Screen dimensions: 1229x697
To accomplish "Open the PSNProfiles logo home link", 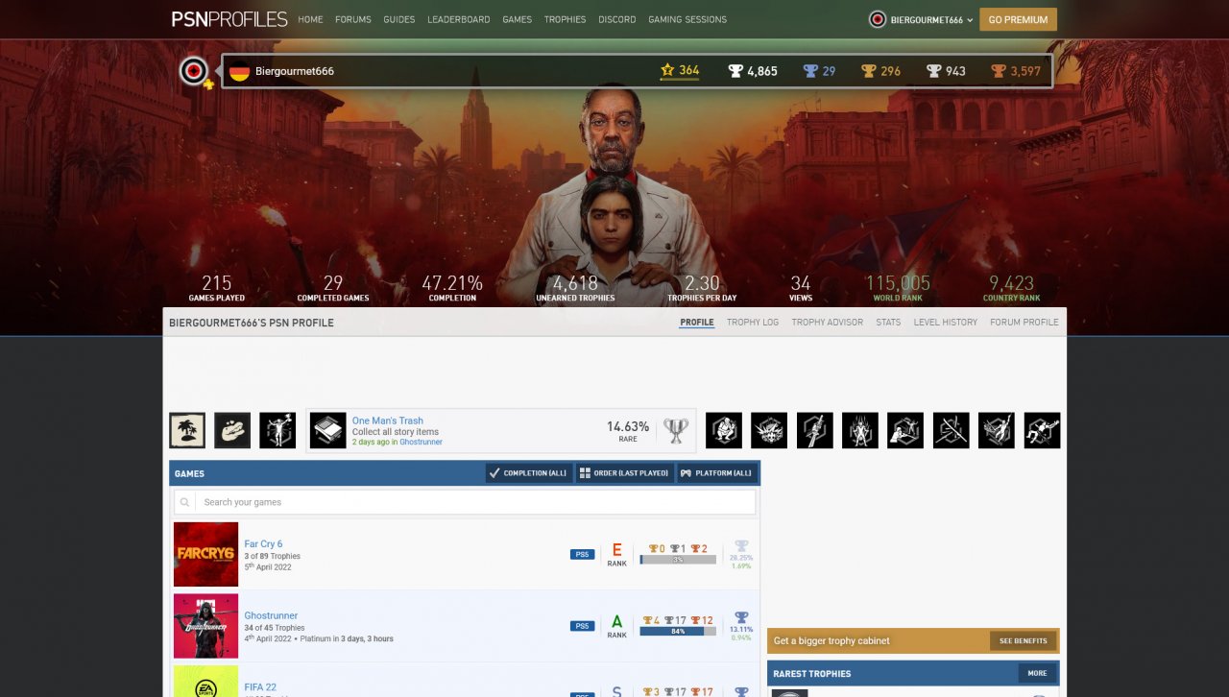I will [x=229, y=19].
